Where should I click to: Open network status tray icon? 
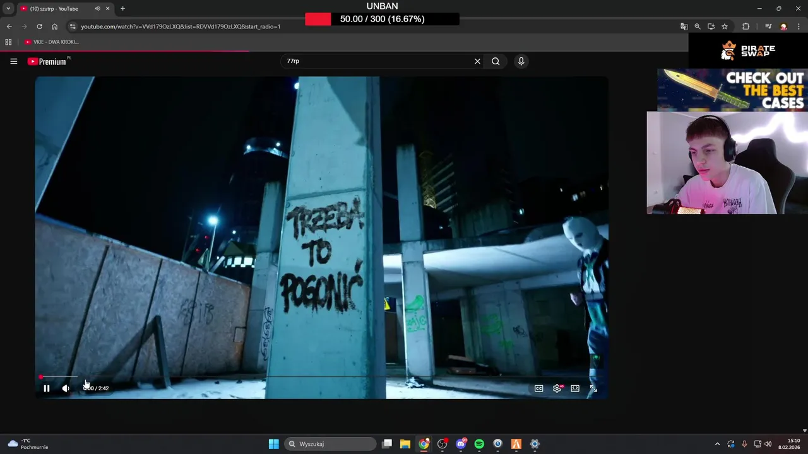click(x=757, y=444)
